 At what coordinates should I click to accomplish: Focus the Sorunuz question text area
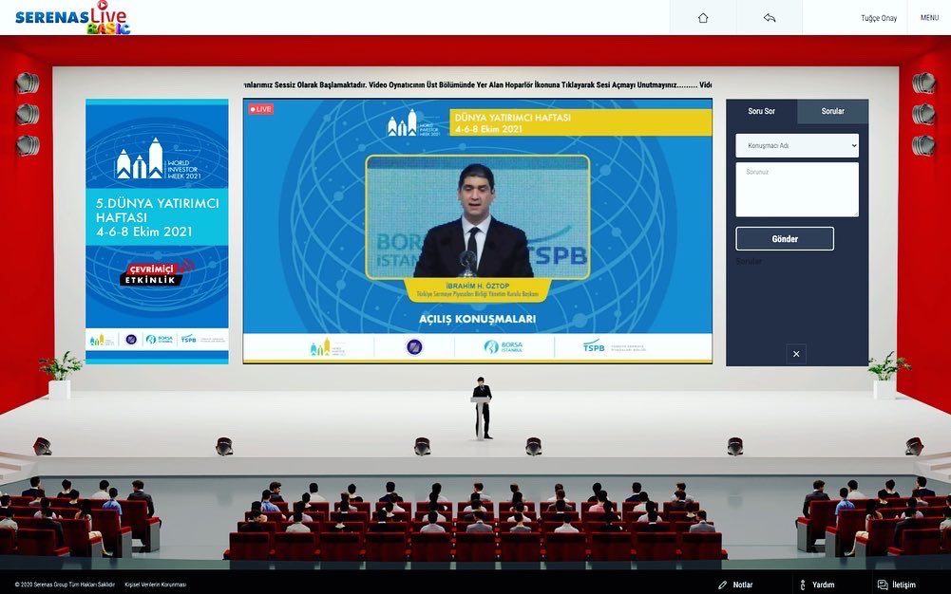pyautogui.click(x=797, y=189)
